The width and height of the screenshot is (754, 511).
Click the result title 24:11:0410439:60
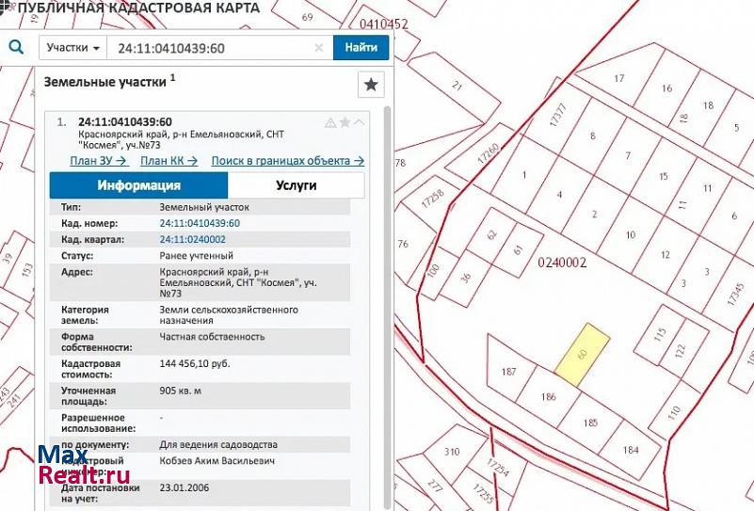pos(125,121)
